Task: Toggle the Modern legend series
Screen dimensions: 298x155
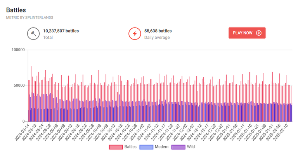Action: tap(154, 147)
